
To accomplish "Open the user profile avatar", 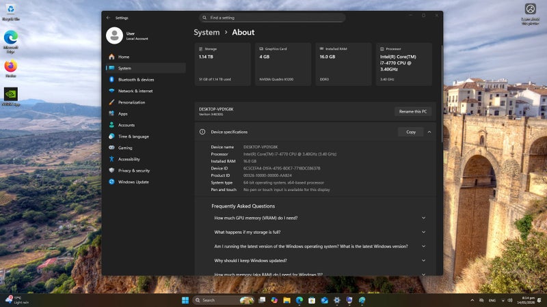I will (114, 35).
